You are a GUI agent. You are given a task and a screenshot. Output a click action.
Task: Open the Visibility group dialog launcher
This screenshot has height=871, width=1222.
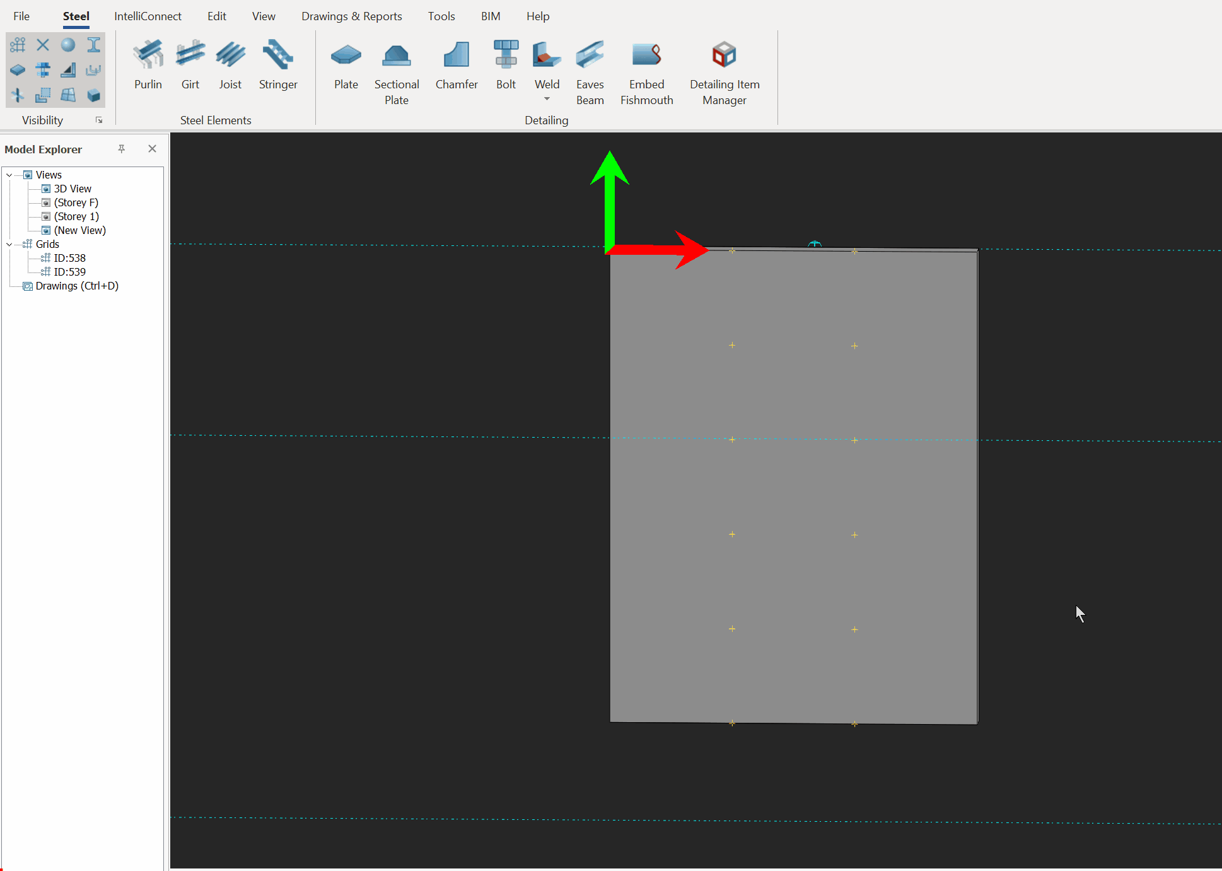pos(99,120)
